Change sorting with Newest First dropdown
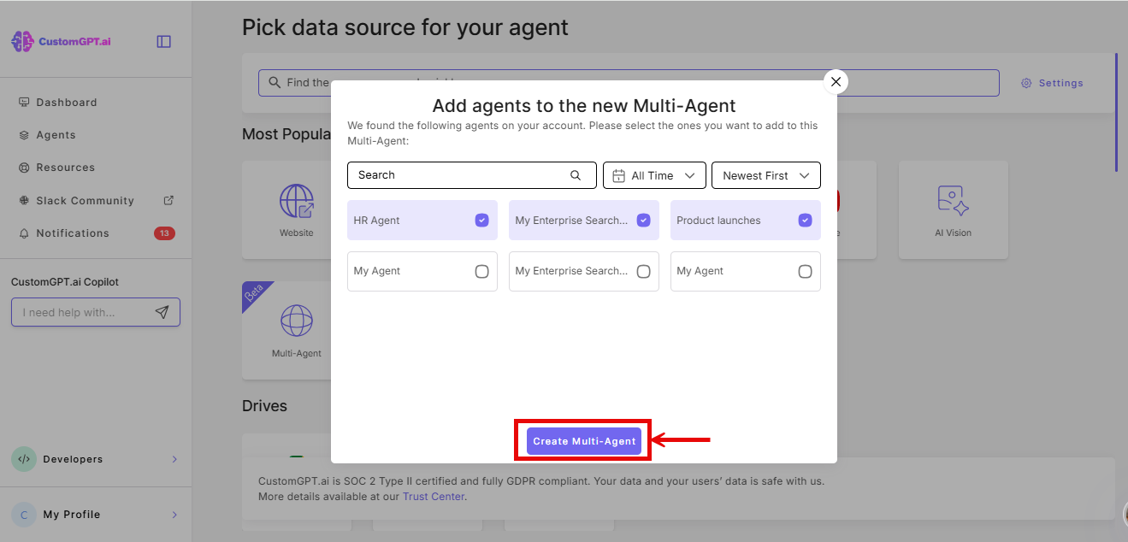Screen dimensions: 1128x542 765,174
